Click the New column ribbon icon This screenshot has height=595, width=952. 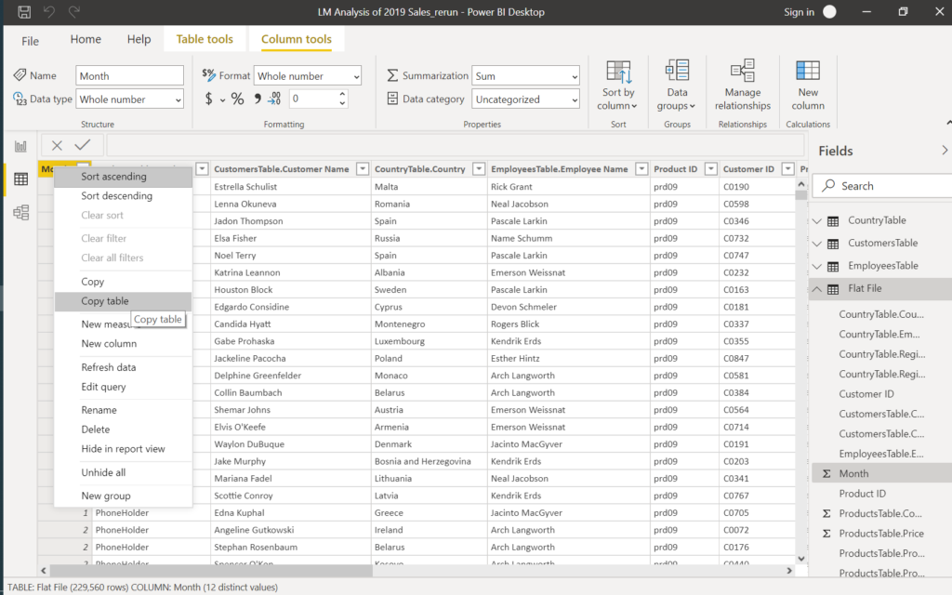point(808,71)
